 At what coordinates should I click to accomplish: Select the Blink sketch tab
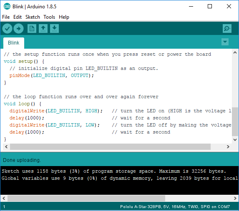coord(14,43)
